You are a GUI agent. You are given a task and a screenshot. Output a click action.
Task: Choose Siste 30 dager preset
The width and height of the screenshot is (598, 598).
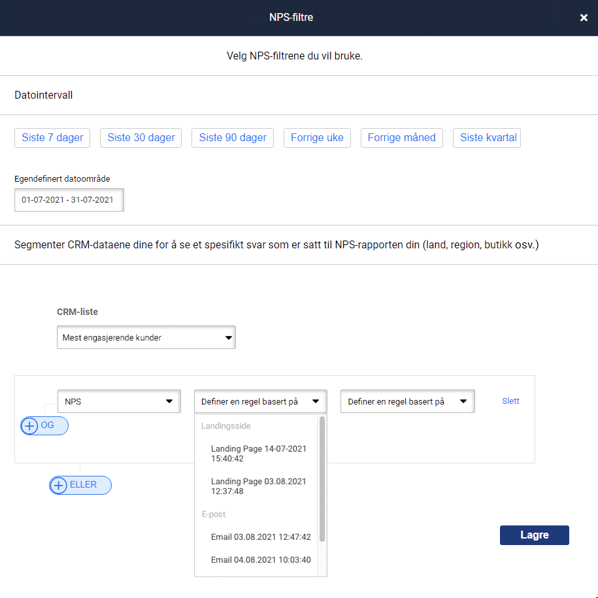(x=141, y=138)
